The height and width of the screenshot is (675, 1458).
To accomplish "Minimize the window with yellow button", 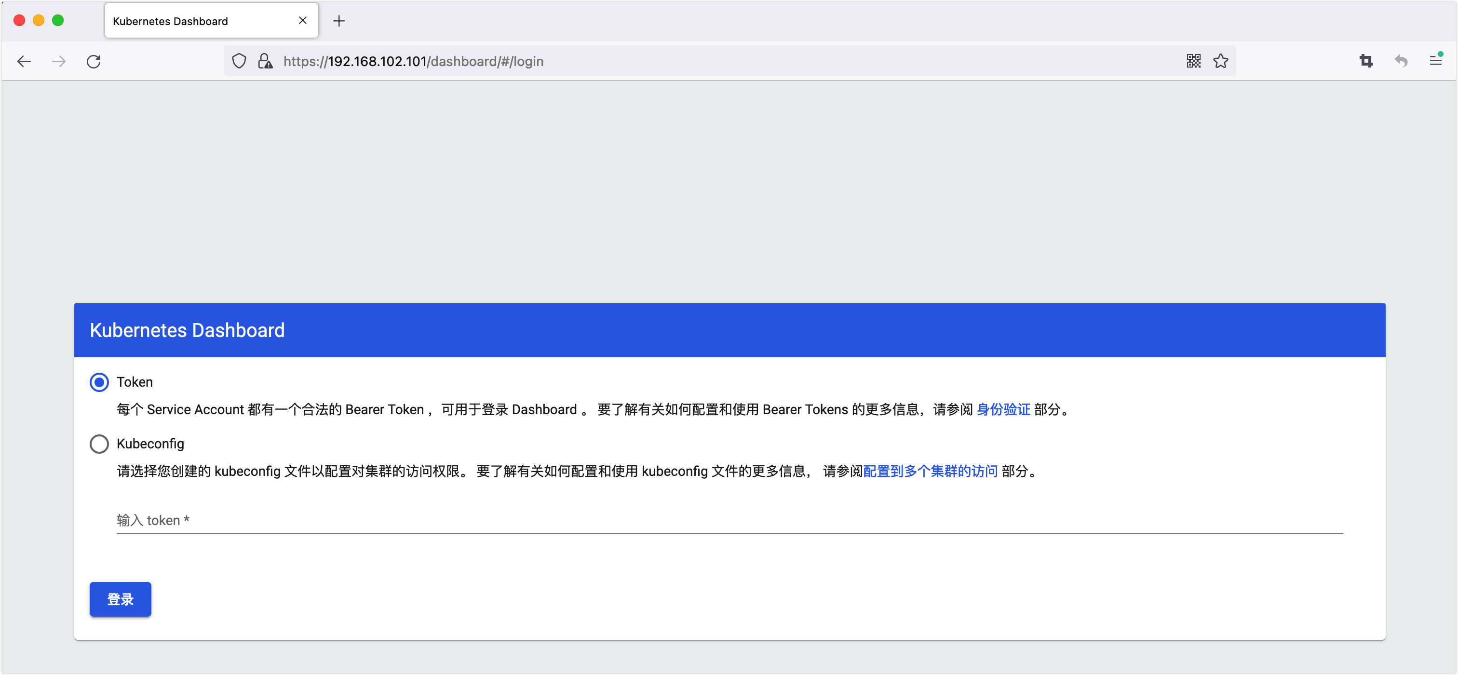I will 39,20.
